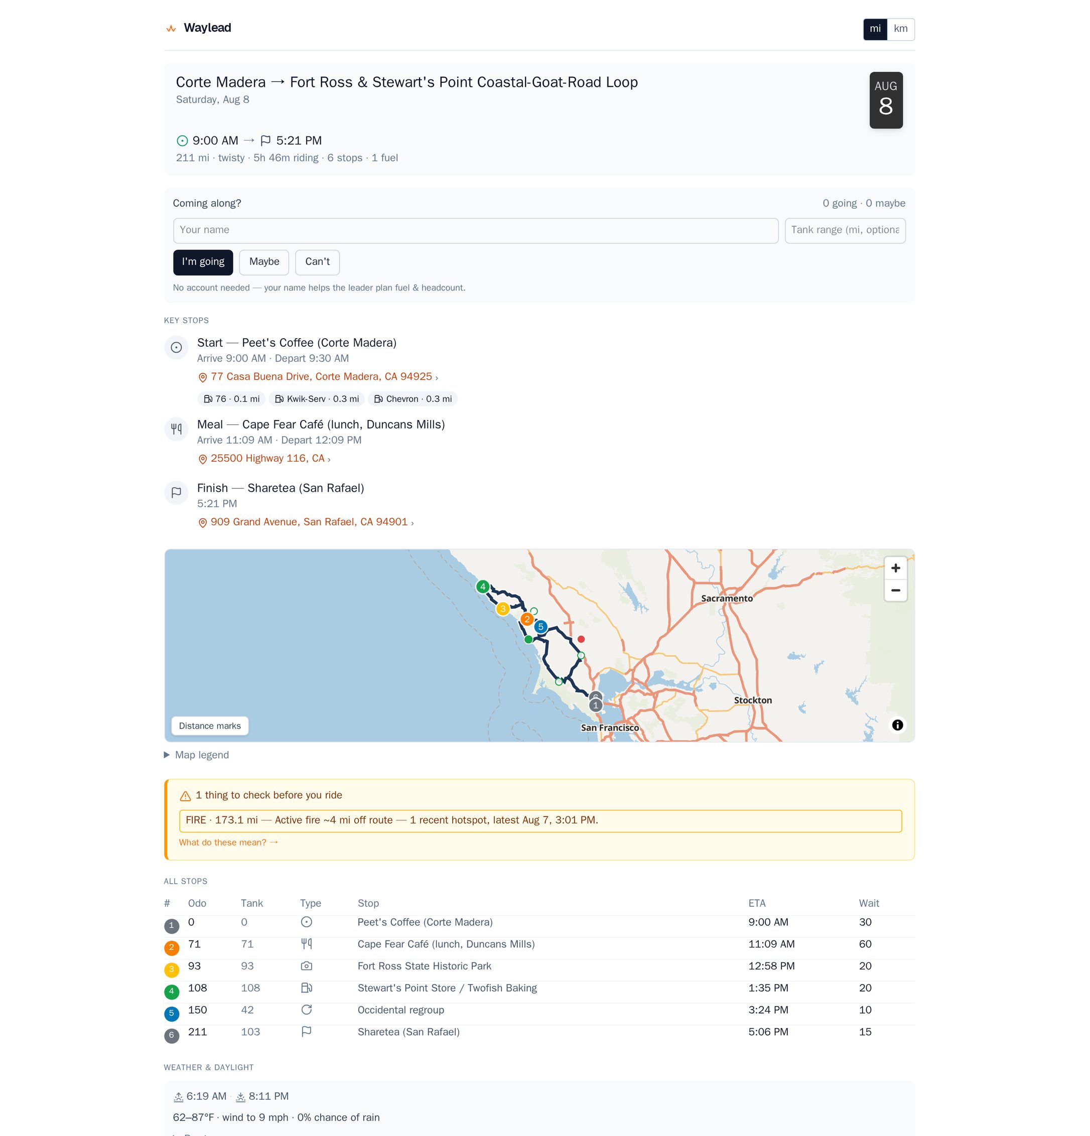
Task: Click the Tank range input field
Action: pyautogui.click(x=845, y=230)
